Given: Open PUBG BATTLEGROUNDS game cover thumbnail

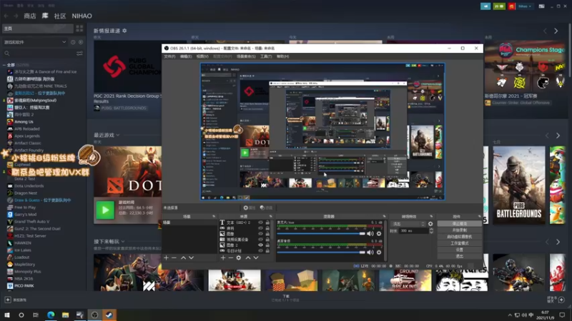Looking at the screenshot, I should pyautogui.click(x=519, y=185).
